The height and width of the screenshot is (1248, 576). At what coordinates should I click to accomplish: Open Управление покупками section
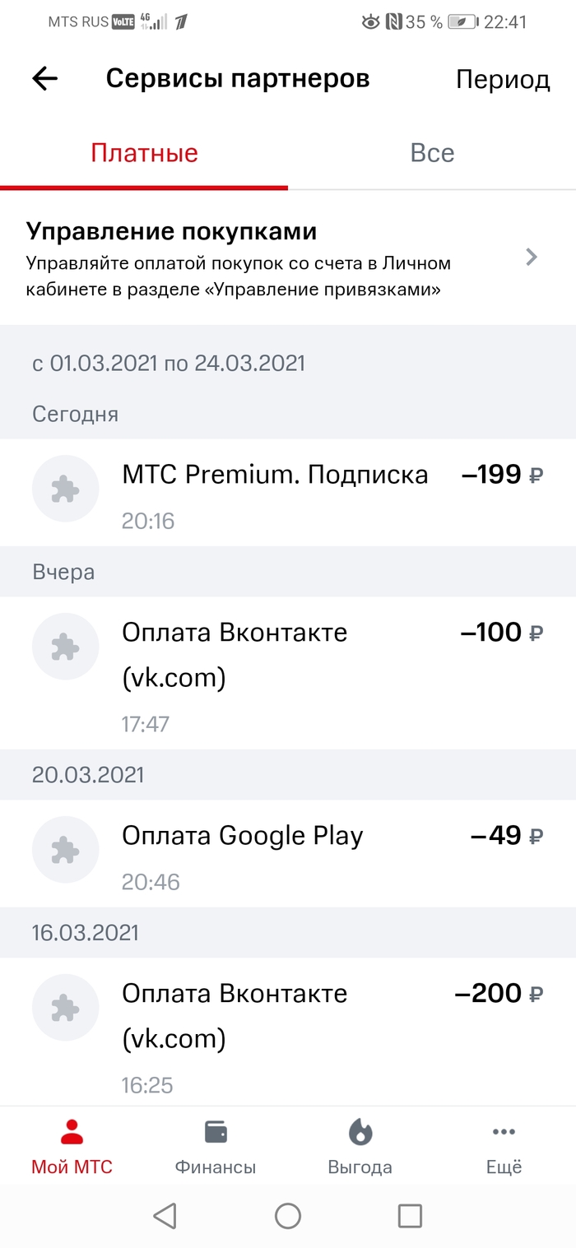(247, 257)
